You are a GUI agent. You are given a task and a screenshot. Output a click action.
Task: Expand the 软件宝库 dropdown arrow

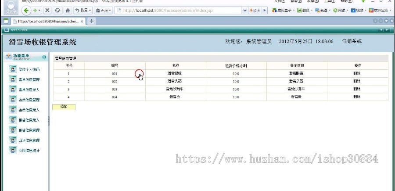[x=391, y=11]
